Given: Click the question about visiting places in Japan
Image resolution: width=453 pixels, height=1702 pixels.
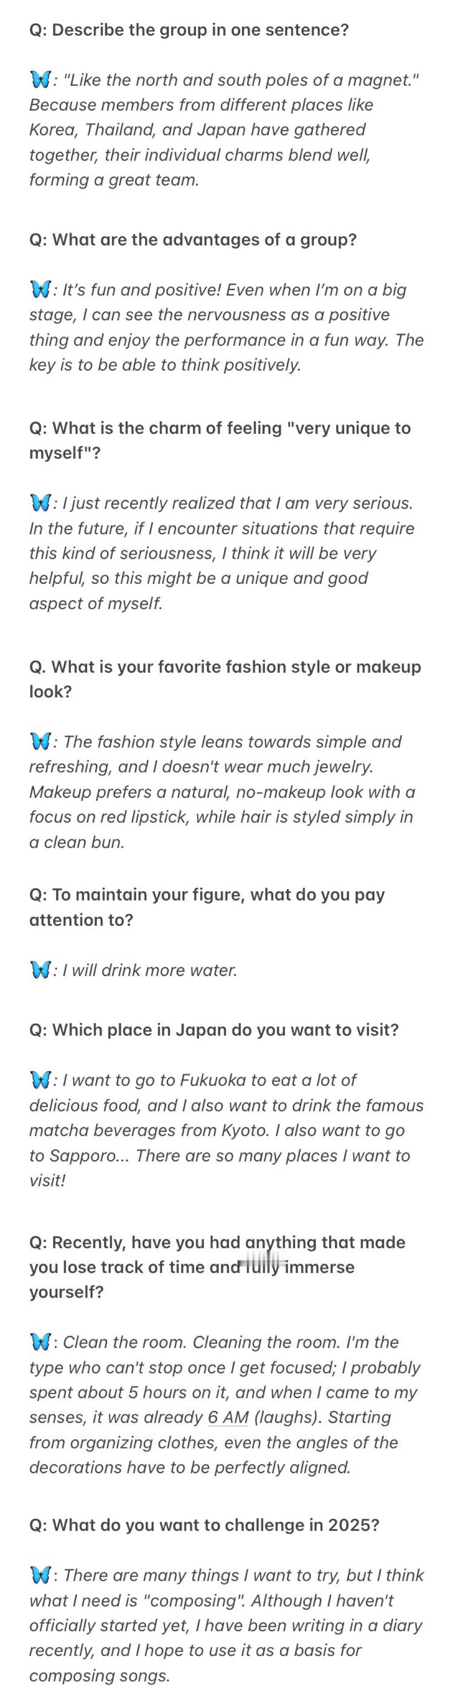Looking at the screenshot, I should click(214, 1030).
